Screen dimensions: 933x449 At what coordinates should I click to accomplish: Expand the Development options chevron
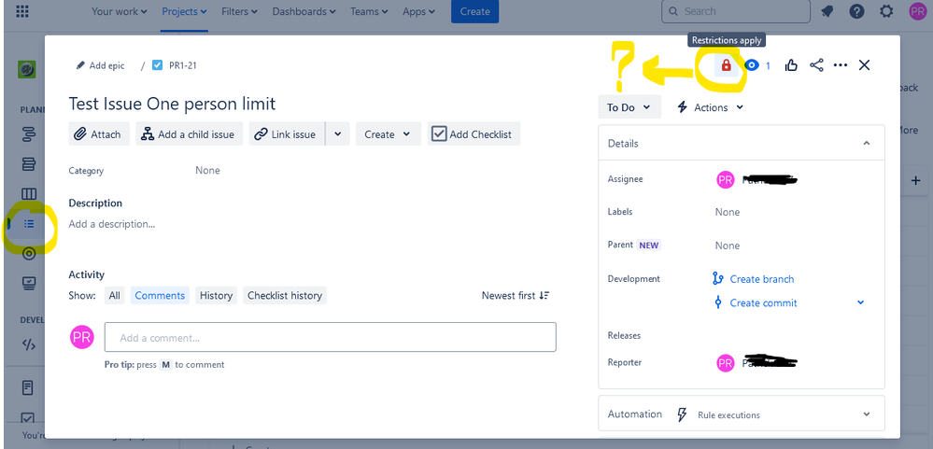click(x=860, y=302)
